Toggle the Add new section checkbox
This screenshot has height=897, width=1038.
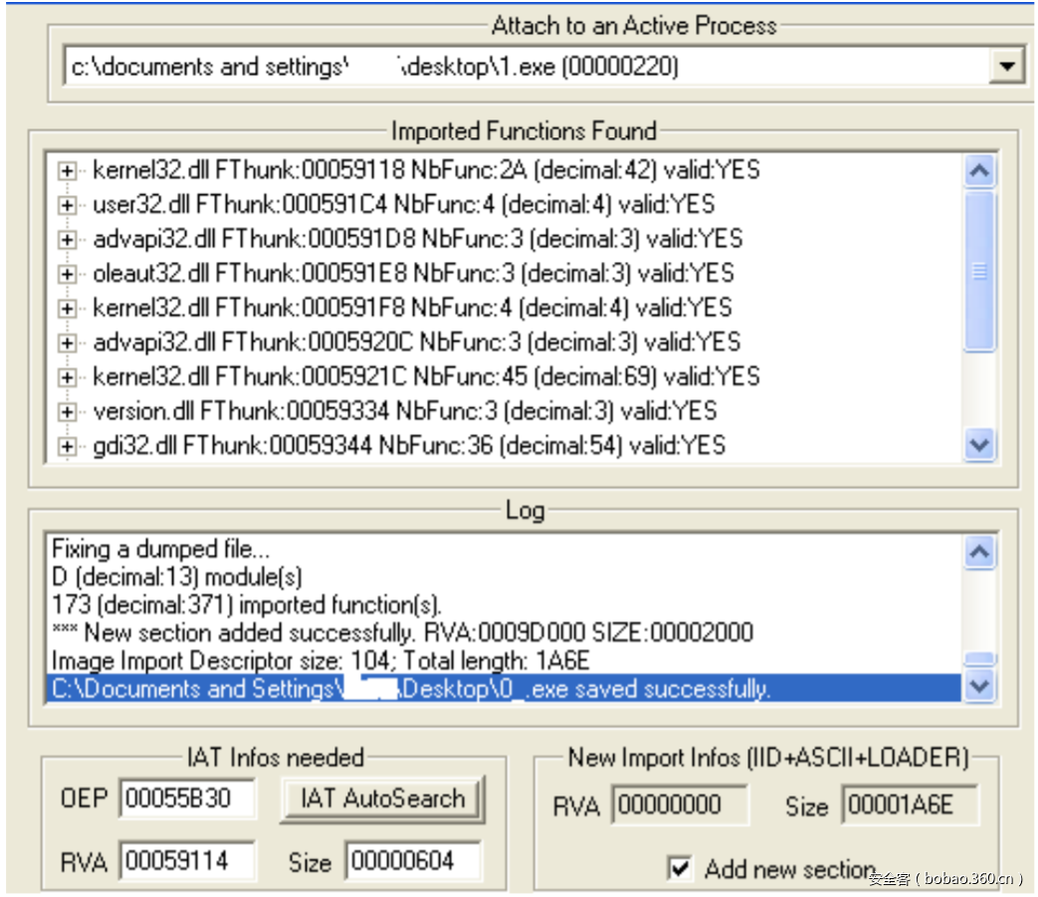(x=680, y=868)
